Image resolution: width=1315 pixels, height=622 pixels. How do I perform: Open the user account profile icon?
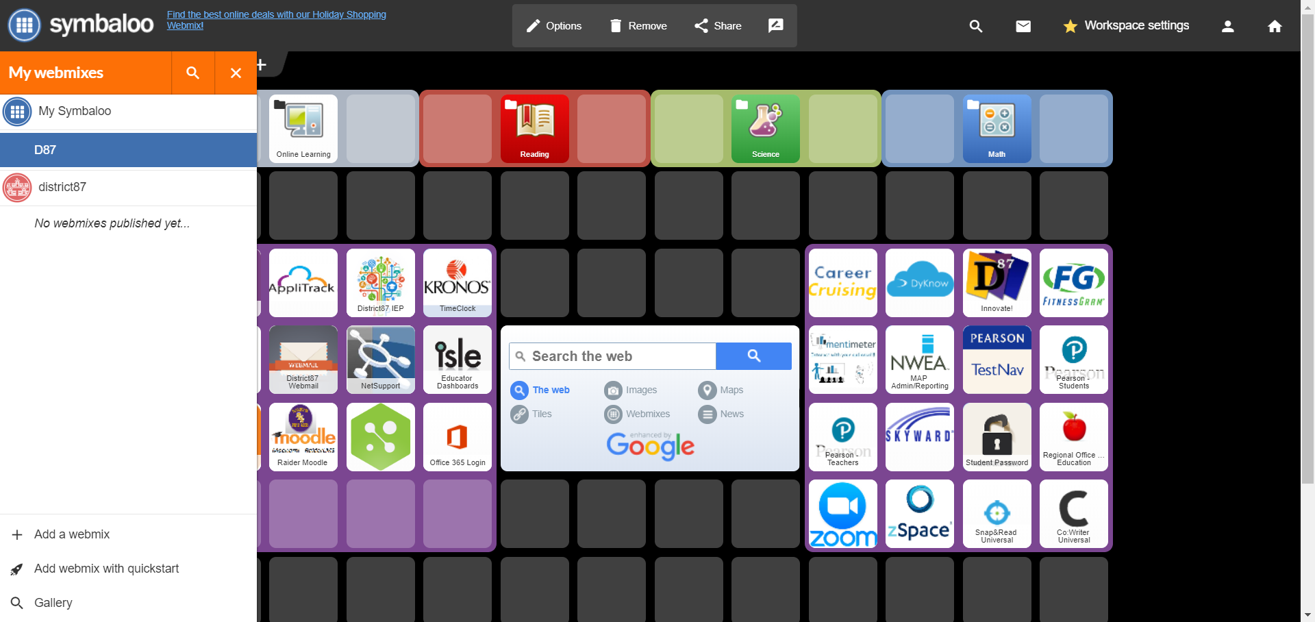coord(1228,26)
